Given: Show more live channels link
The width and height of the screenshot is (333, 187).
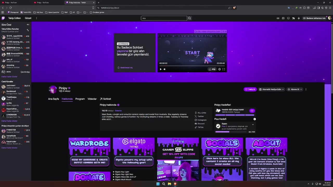Looking at the screenshot, I should (x=9, y=121).
